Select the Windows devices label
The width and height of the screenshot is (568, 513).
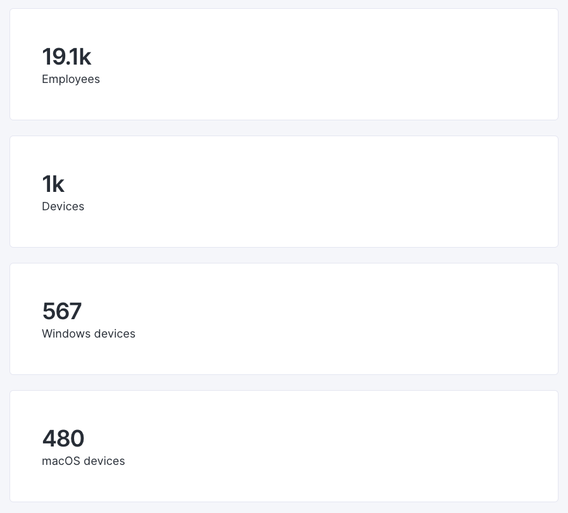89,334
